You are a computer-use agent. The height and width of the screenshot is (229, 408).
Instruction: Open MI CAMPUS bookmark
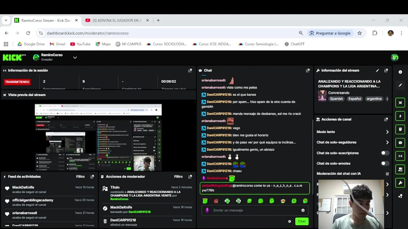(128, 44)
